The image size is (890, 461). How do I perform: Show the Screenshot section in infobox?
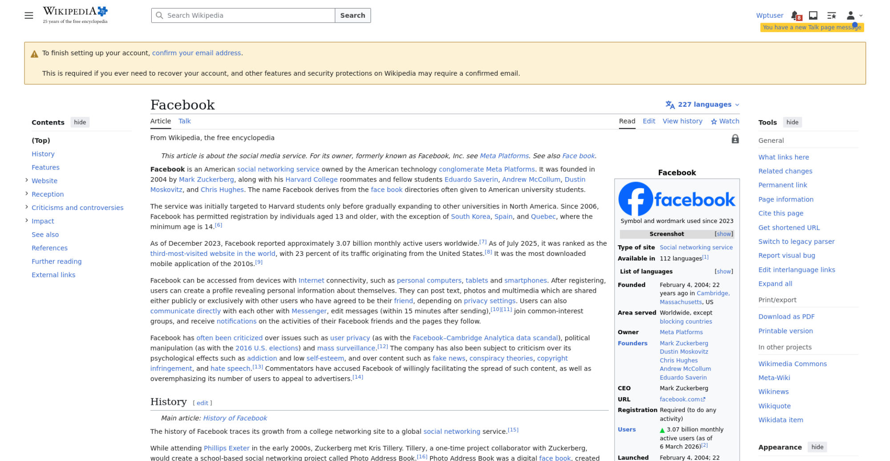(x=724, y=234)
